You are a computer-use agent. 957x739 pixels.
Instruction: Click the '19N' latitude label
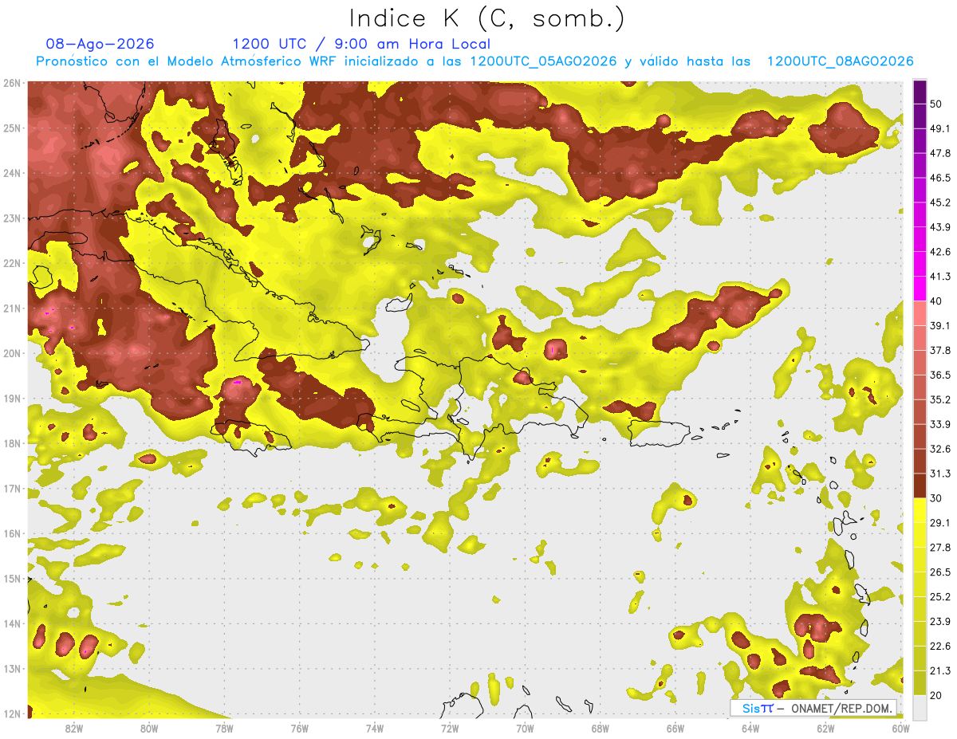(x=12, y=399)
